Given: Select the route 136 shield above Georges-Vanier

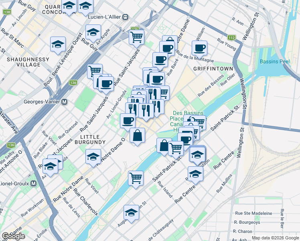Looking at the screenshot, I should [73, 83].
